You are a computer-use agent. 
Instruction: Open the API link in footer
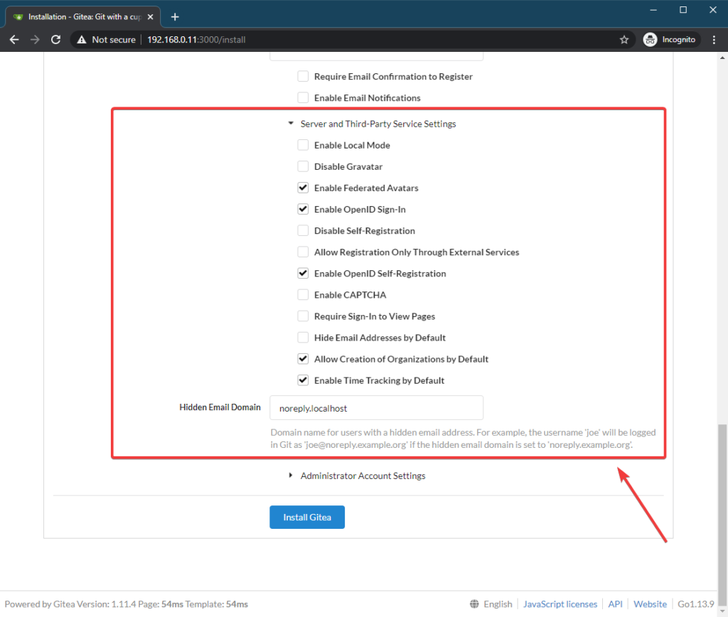click(615, 604)
